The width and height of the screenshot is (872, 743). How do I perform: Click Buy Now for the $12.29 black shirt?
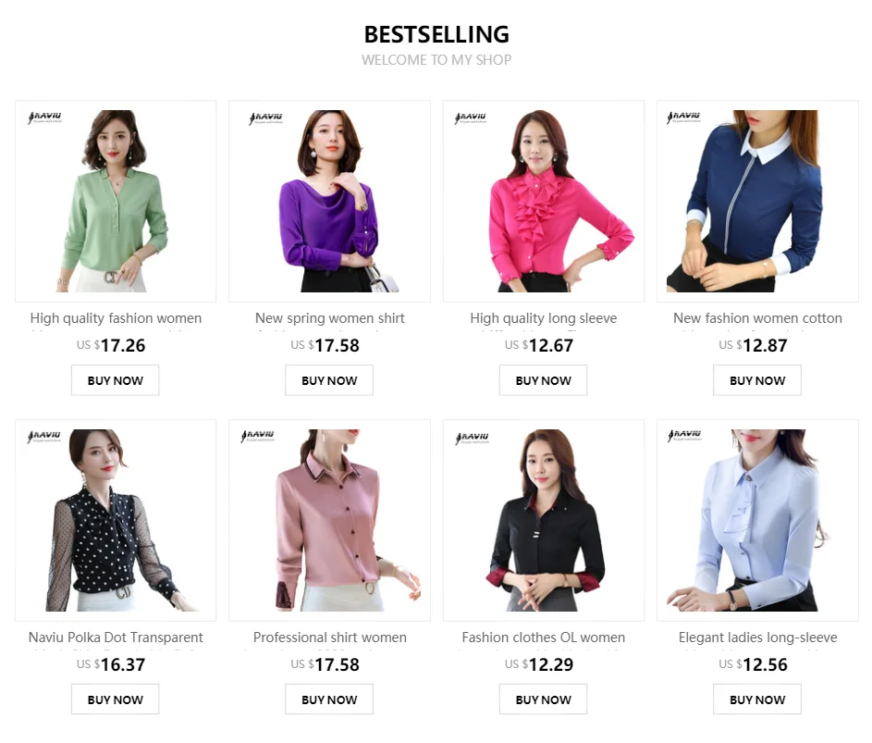[x=544, y=699]
